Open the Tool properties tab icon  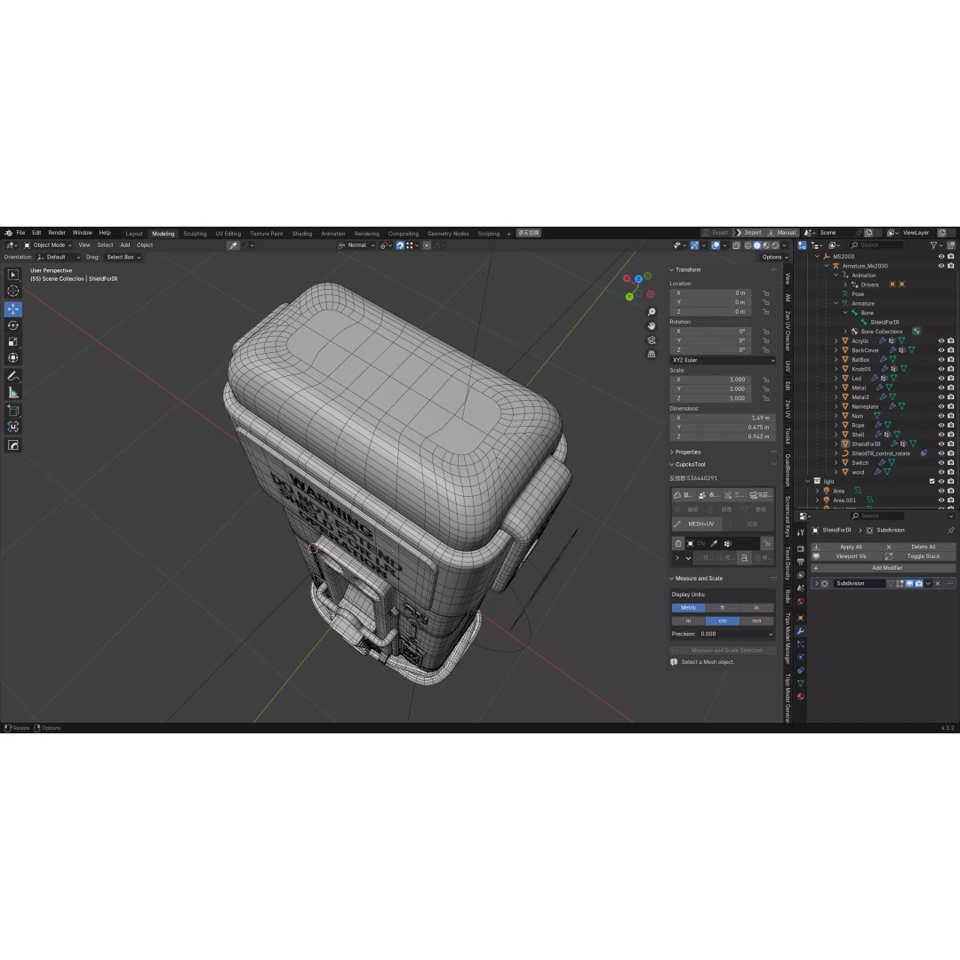click(800, 532)
